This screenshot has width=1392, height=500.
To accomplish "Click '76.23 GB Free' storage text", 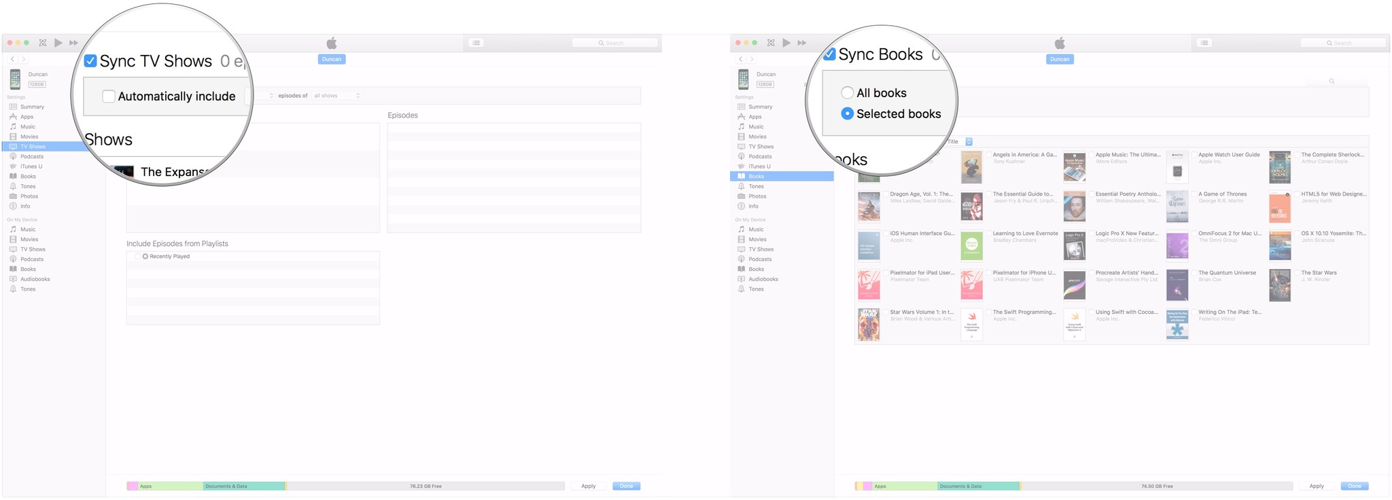I will click(426, 486).
